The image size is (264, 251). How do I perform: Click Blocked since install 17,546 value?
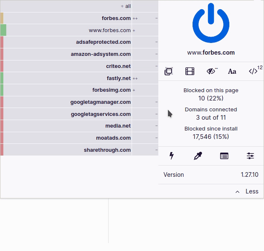(211, 137)
